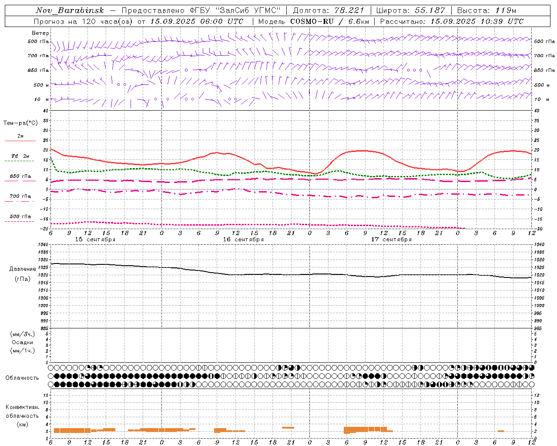
Task: Click the Nov_Barabinsk station title
Action: pos(70,10)
